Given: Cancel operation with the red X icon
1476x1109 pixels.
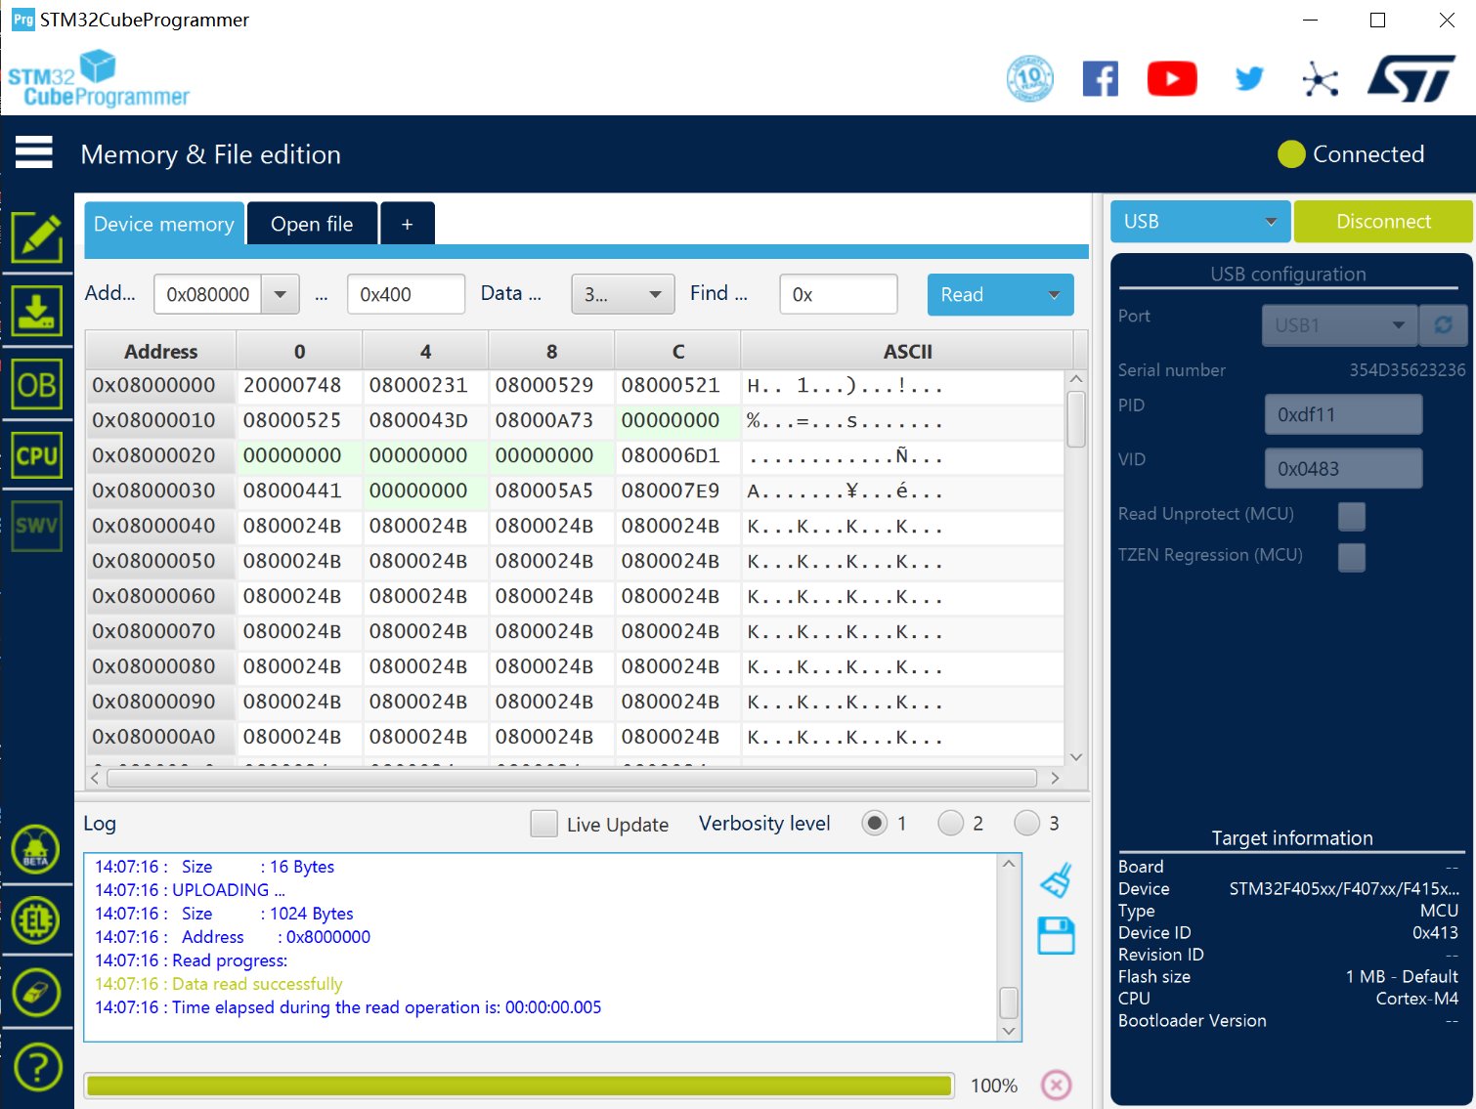Looking at the screenshot, I should click(1057, 1085).
